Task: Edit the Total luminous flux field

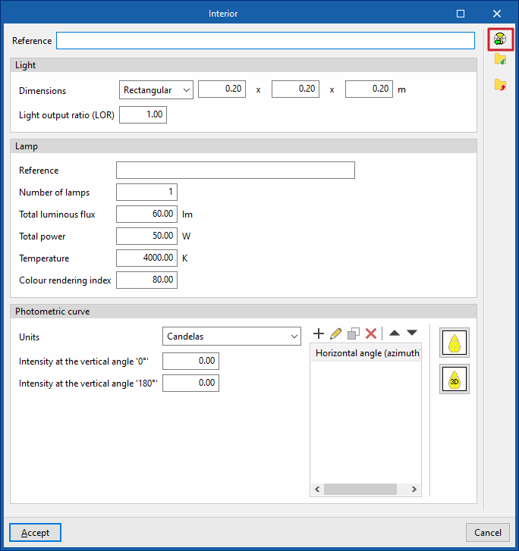Action: [146, 214]
